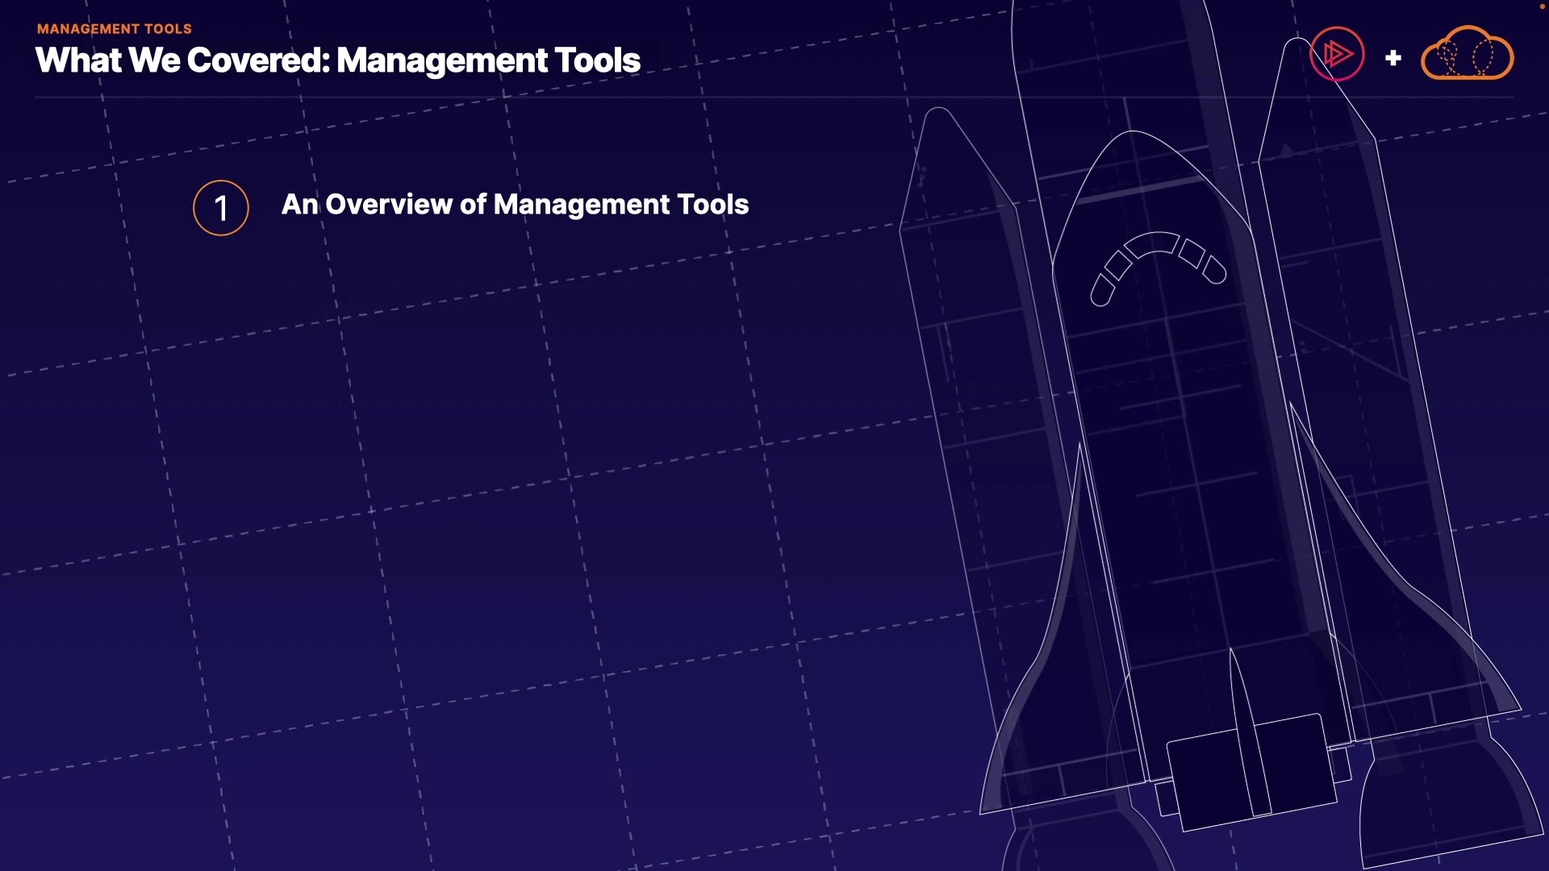Click the word "Tools" in slide title

(x=598, y=60)
